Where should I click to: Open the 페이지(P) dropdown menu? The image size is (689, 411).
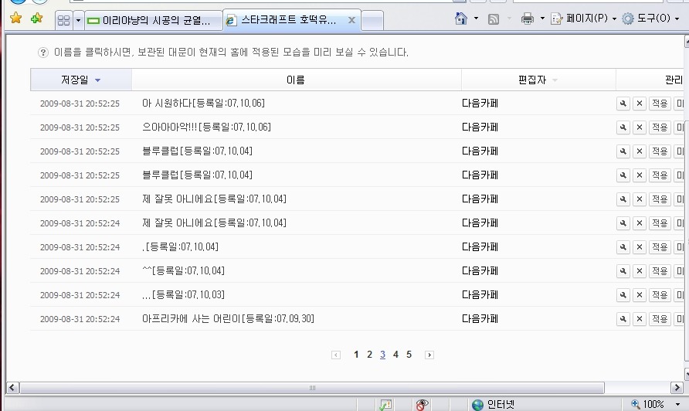coord(583,19)
